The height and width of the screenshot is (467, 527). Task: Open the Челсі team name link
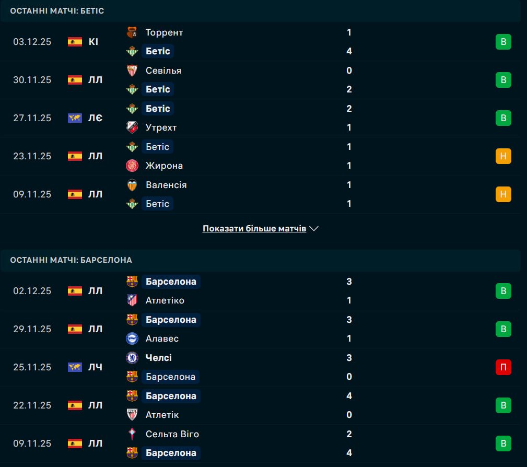coord(159,358)
